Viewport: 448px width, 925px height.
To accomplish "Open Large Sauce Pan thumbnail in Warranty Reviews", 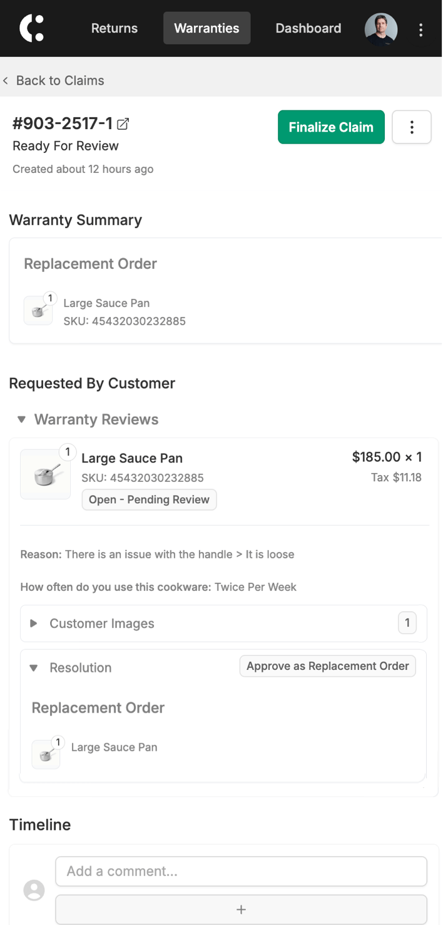I will 46,474.
